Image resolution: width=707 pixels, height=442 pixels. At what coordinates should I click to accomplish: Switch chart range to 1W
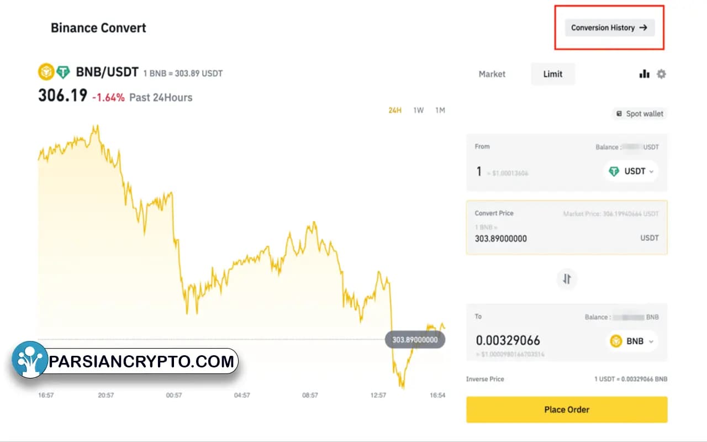418,110
